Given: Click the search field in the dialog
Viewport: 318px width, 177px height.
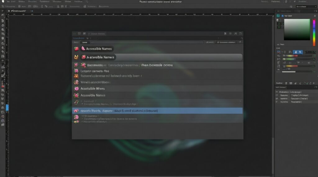Looking at the screenshot, I should click(146, 42).
